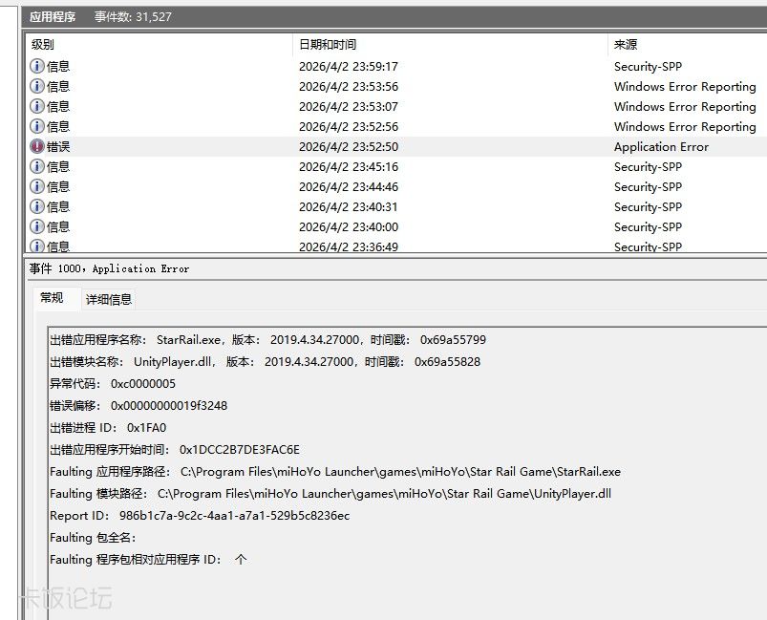The height and width of the screenshot is (620, 767).
Task: Click the info icon of the 23:52:56 event
Action: 37,127
